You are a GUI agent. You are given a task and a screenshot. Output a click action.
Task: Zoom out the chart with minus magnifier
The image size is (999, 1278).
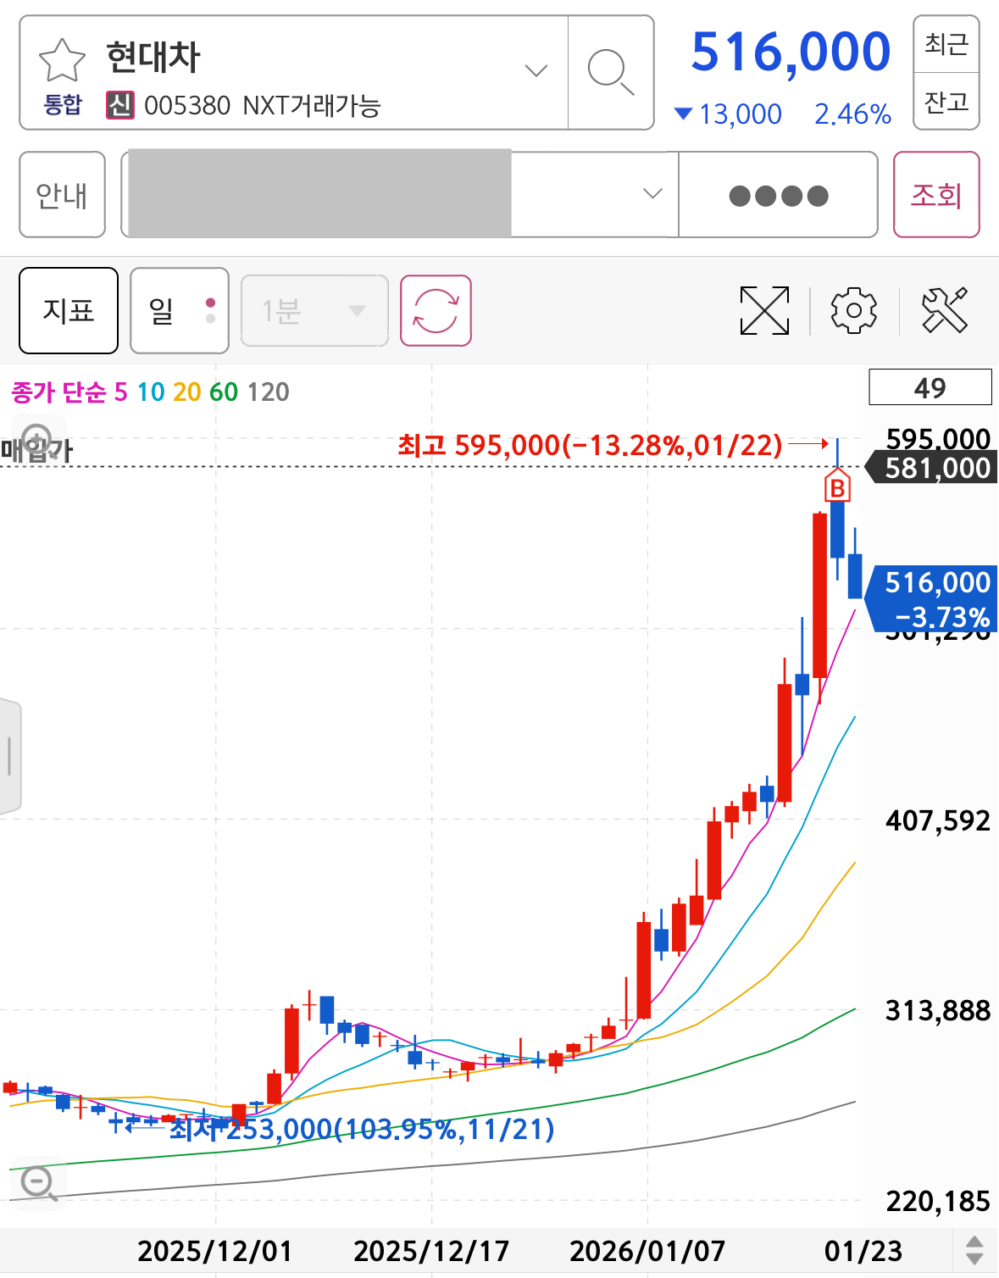tap(38, 1182)
